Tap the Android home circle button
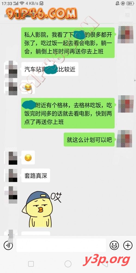The width and height of the screenshot is (136, 273). point(68,264)
